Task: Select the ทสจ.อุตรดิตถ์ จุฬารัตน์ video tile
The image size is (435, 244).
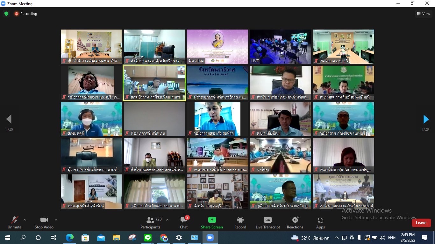Action: (91, 192)
